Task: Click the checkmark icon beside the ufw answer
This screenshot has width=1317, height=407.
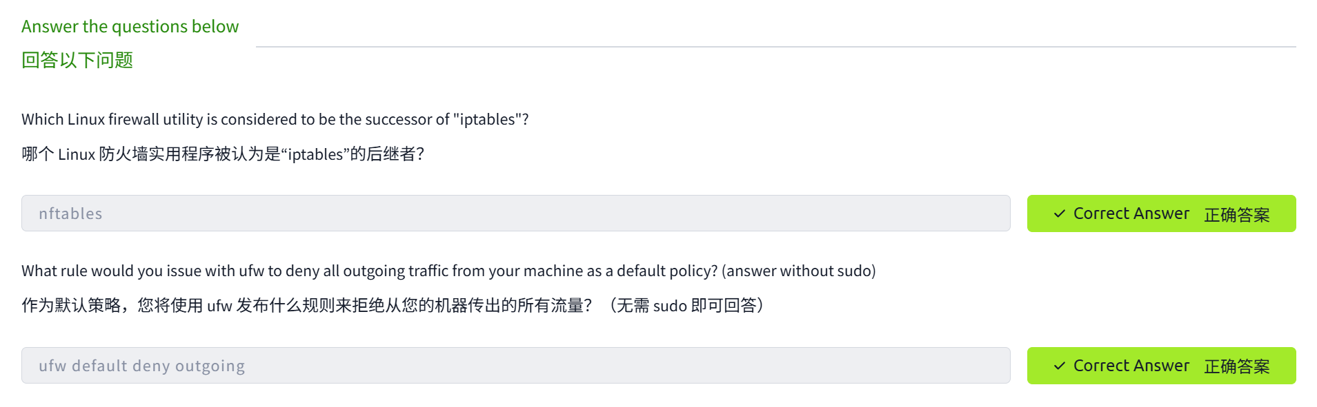Action: click(1059, 366)
